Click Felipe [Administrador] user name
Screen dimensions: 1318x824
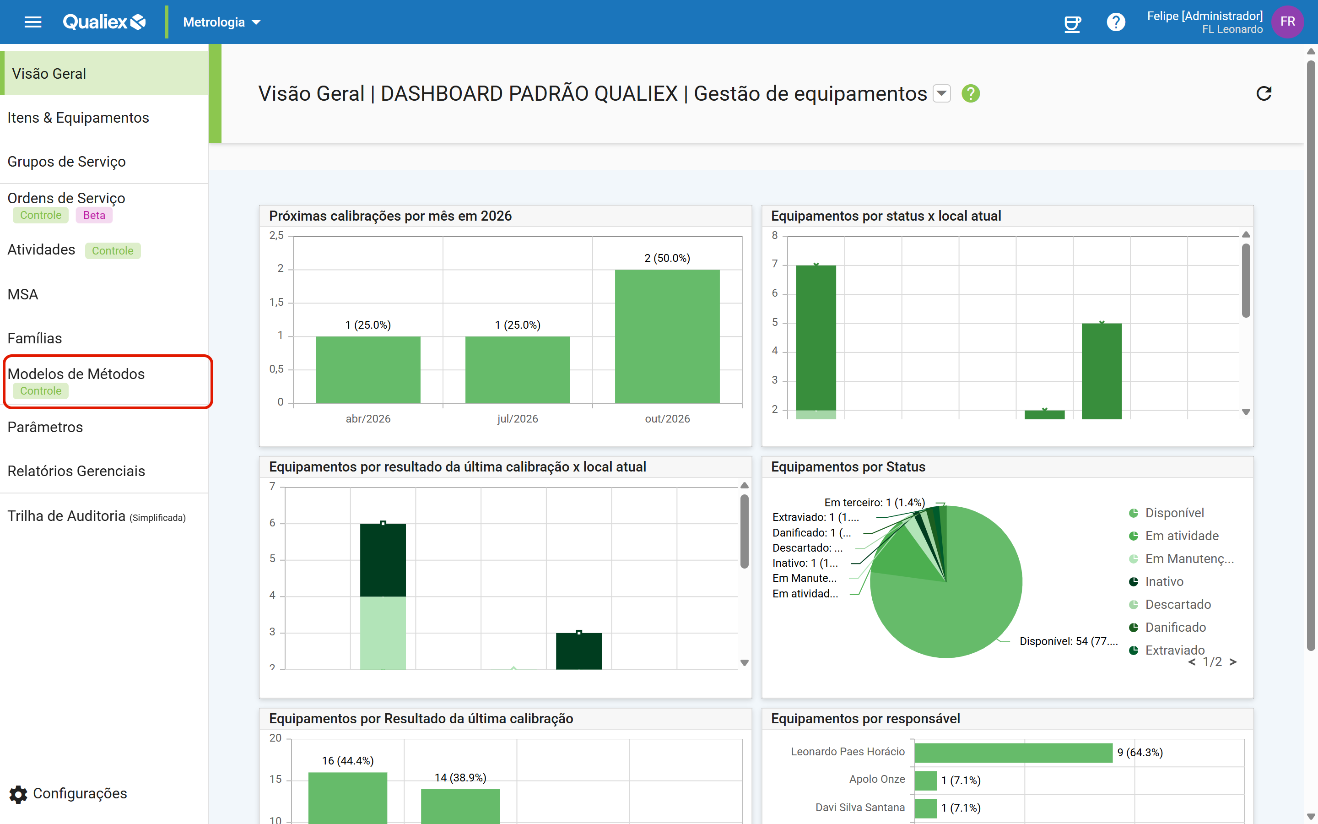point(1205,16)
